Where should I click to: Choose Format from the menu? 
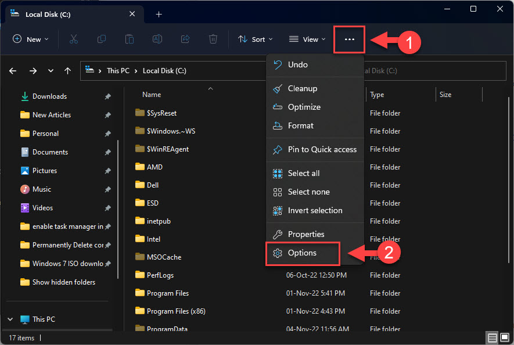[315, 125]
